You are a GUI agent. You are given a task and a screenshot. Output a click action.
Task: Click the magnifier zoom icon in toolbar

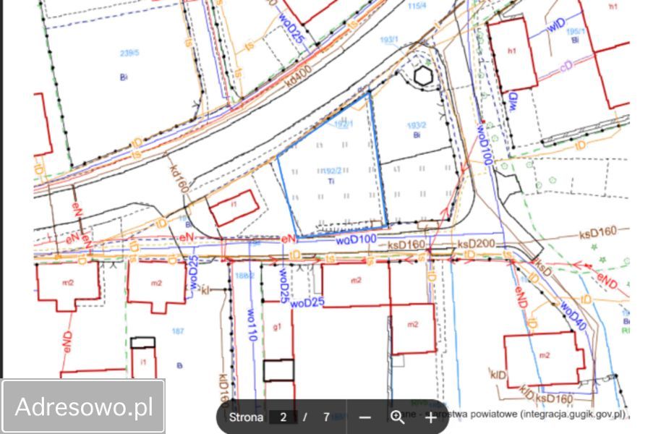click(x=398, y=417)
